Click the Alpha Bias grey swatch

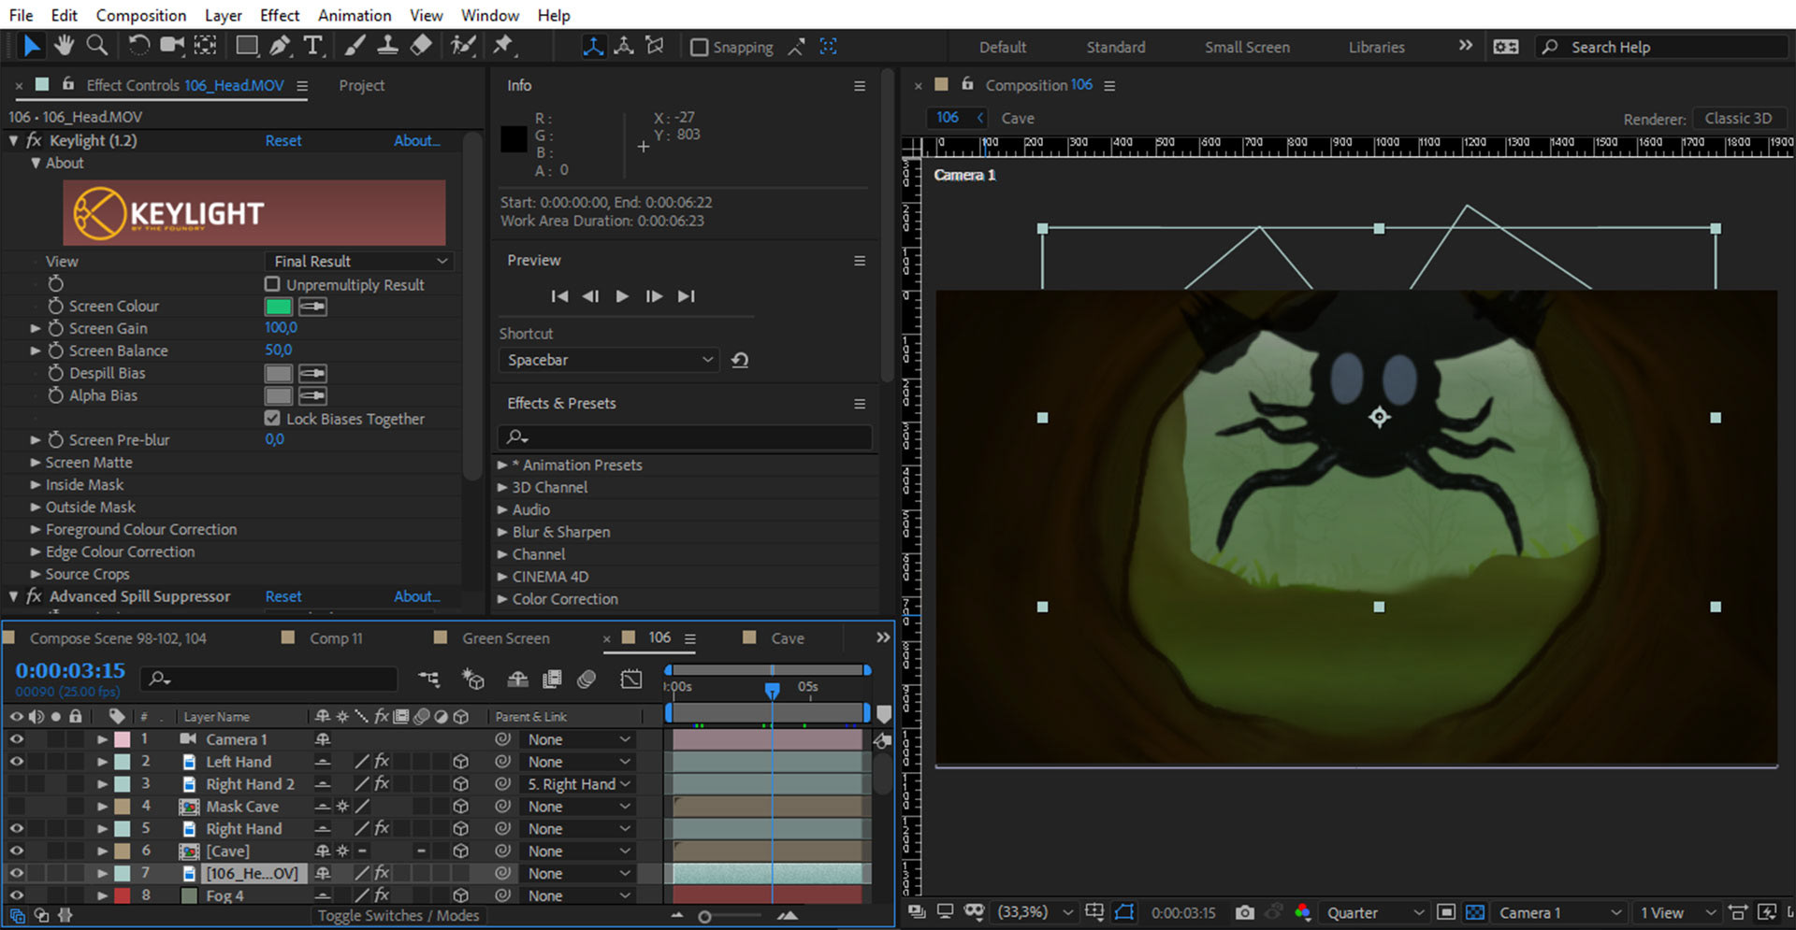click(x=279, y=396)
